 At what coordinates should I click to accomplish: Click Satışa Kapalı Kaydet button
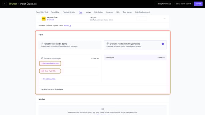point(183,4)
